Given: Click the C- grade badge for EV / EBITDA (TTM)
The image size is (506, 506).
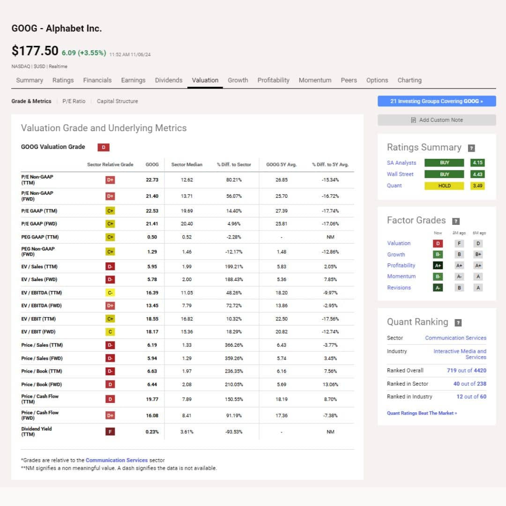Looking at the screenshot, I should coord(110,293).
